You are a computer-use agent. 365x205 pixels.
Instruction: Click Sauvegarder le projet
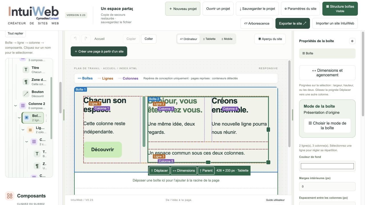tap(257, 9)
